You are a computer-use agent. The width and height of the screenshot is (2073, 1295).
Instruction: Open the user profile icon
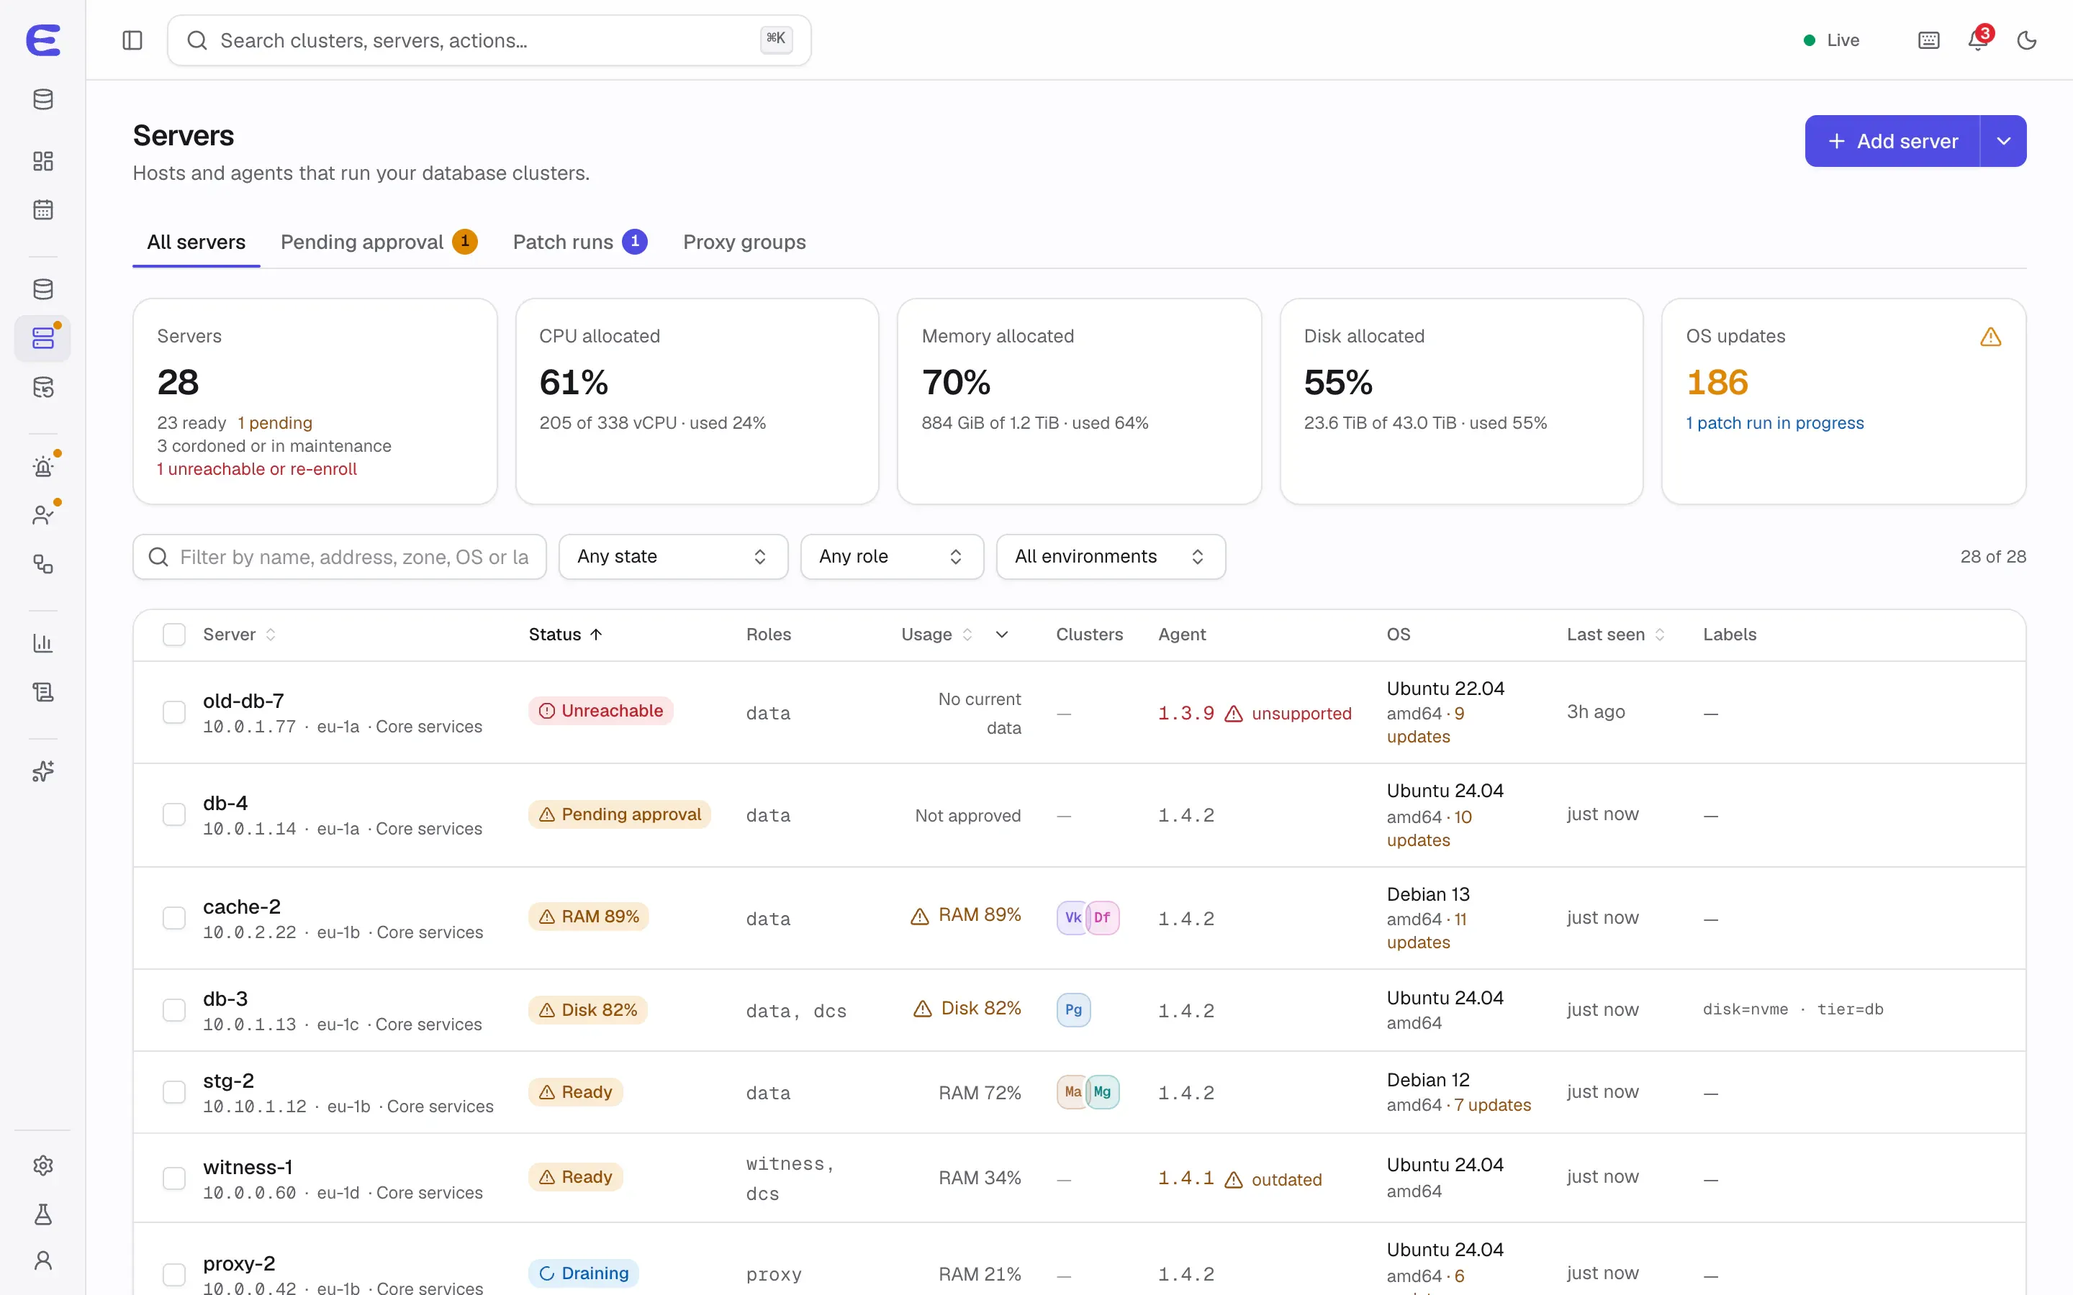click(x=43, y=1260)
